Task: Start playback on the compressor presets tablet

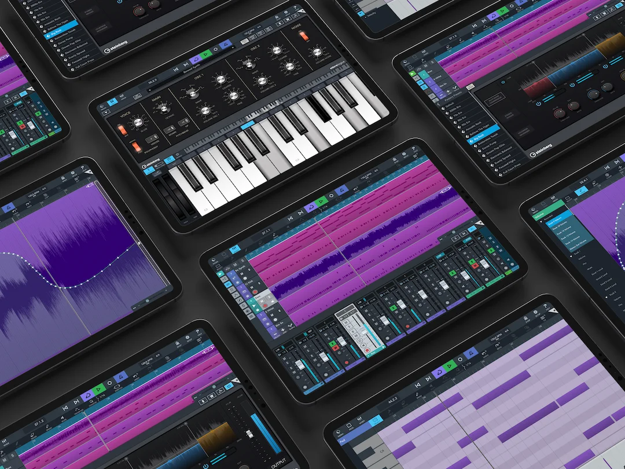Action: click(x=503, y=10)
